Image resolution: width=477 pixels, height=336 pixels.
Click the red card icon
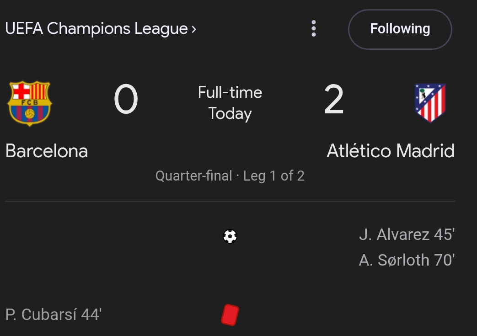[230, 315]
